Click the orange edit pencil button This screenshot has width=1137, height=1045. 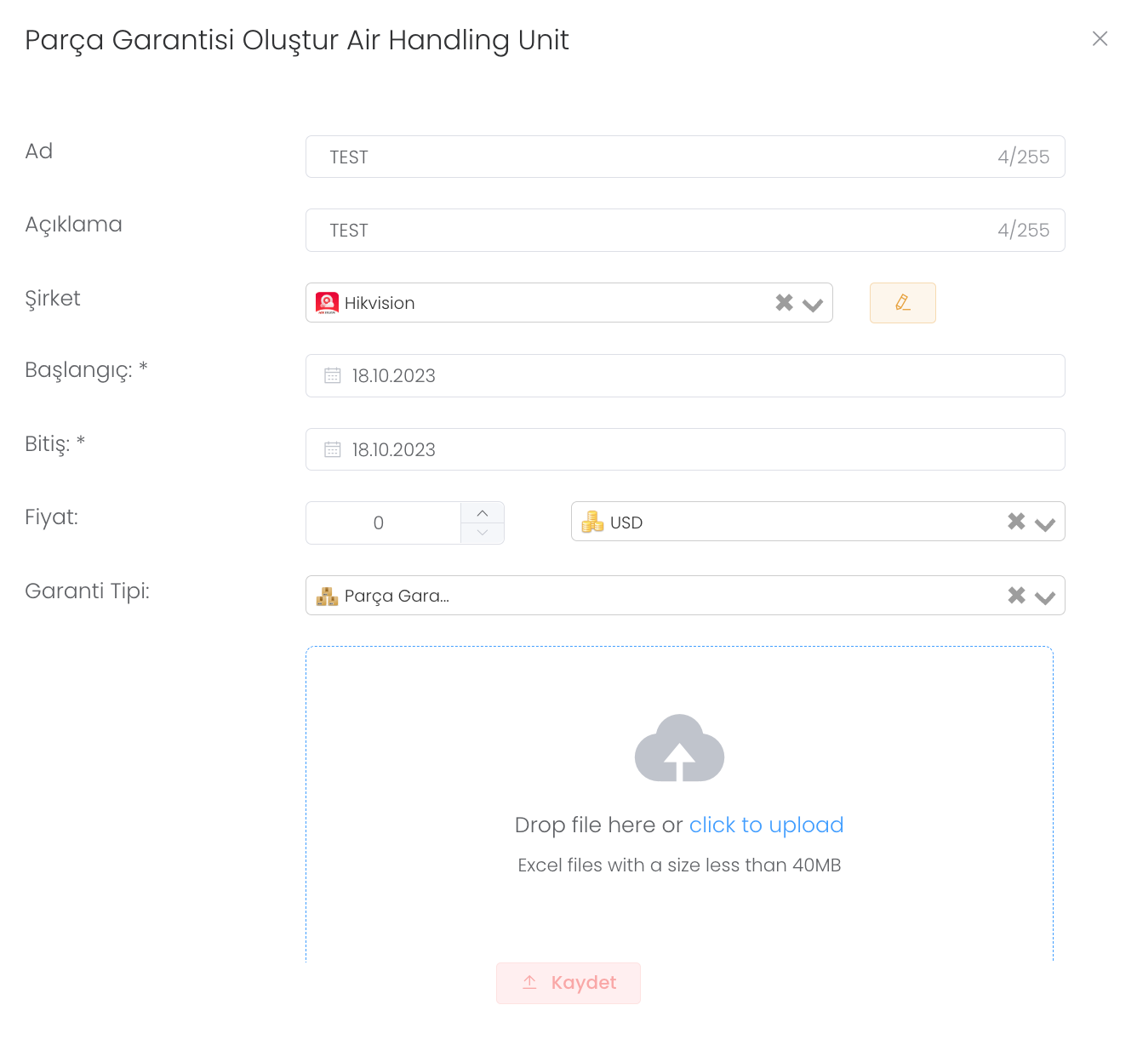pyautogui.click(x=902, y=303)
